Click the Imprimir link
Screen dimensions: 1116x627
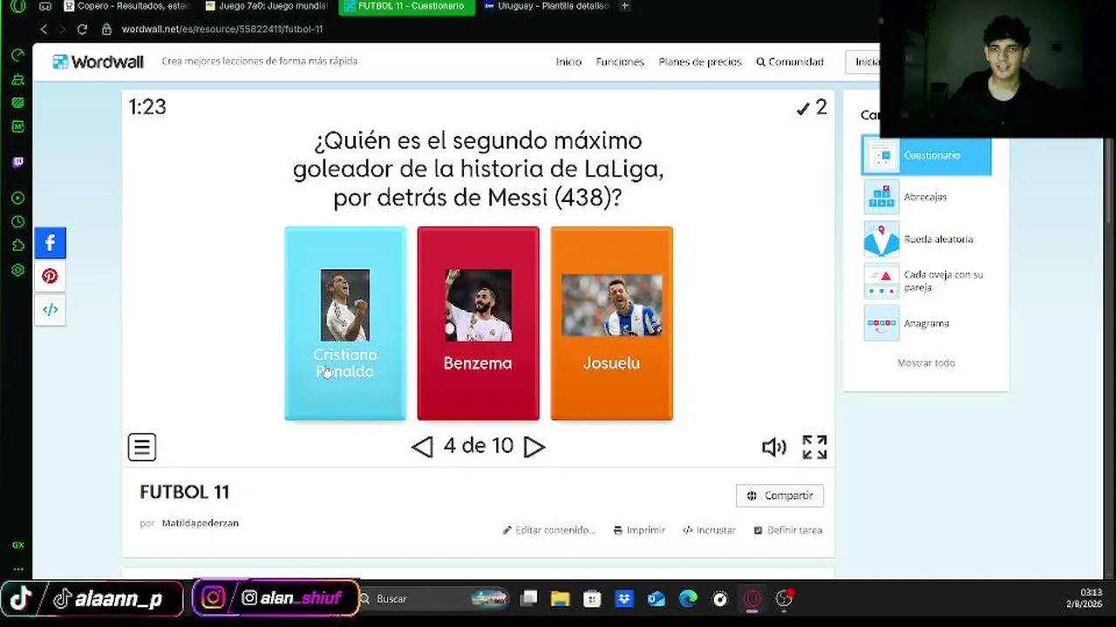click(639, 530)
